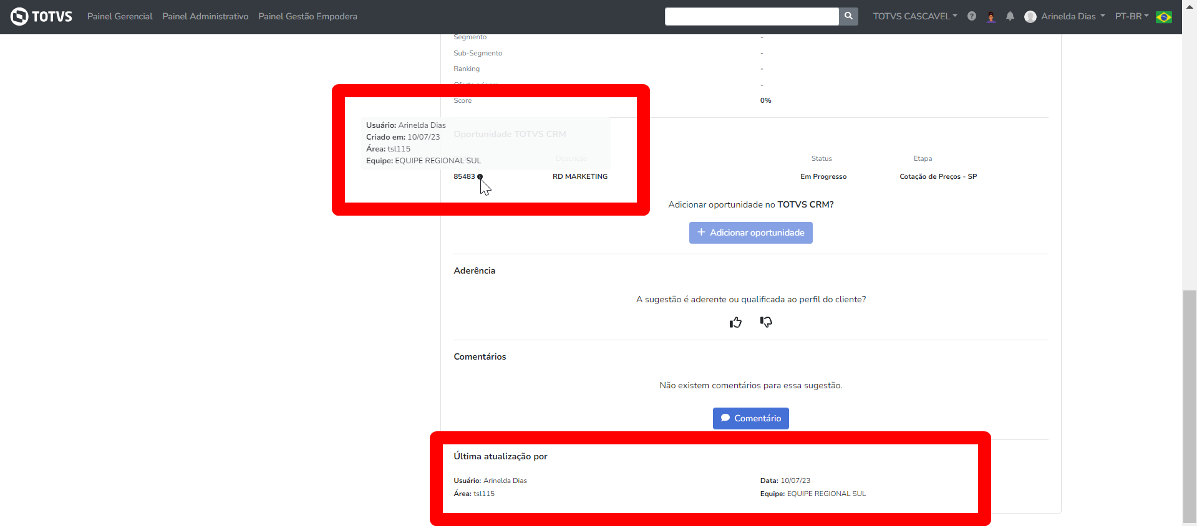Click the magnifier search button
1197x526 pixels.
point(848,16)
